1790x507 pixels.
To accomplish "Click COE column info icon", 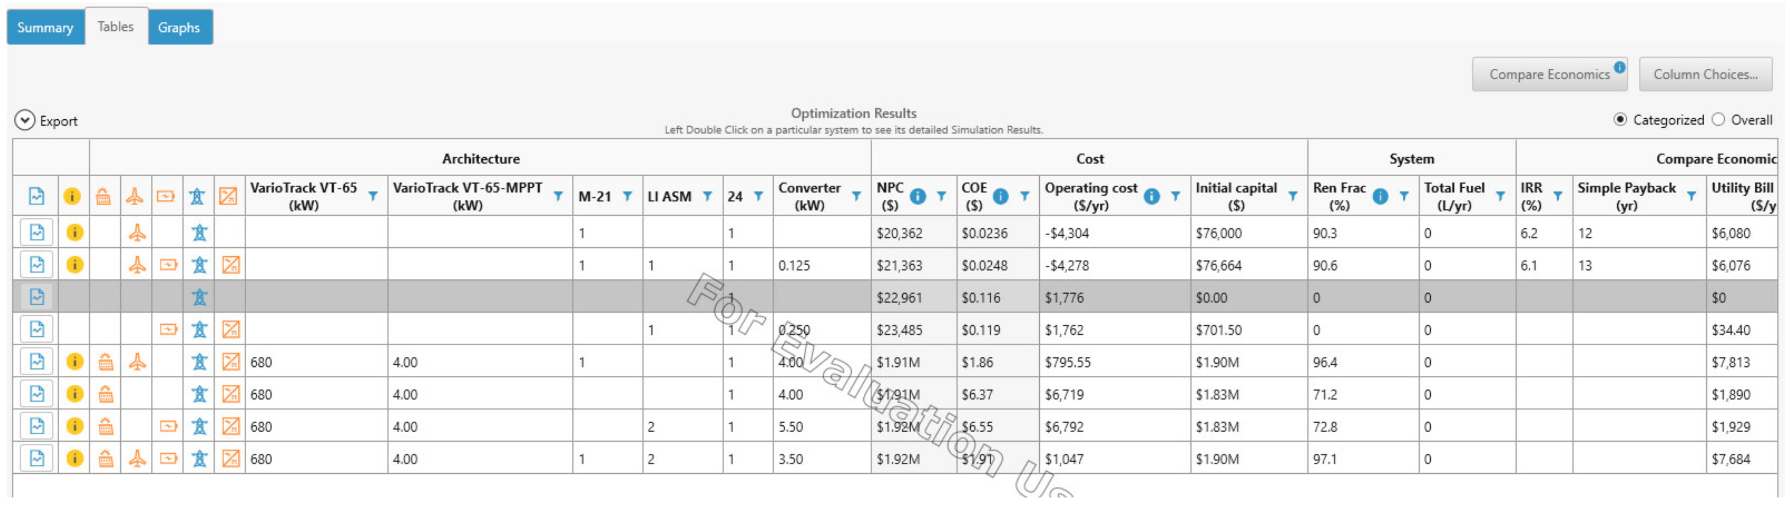I will 1000,197.
